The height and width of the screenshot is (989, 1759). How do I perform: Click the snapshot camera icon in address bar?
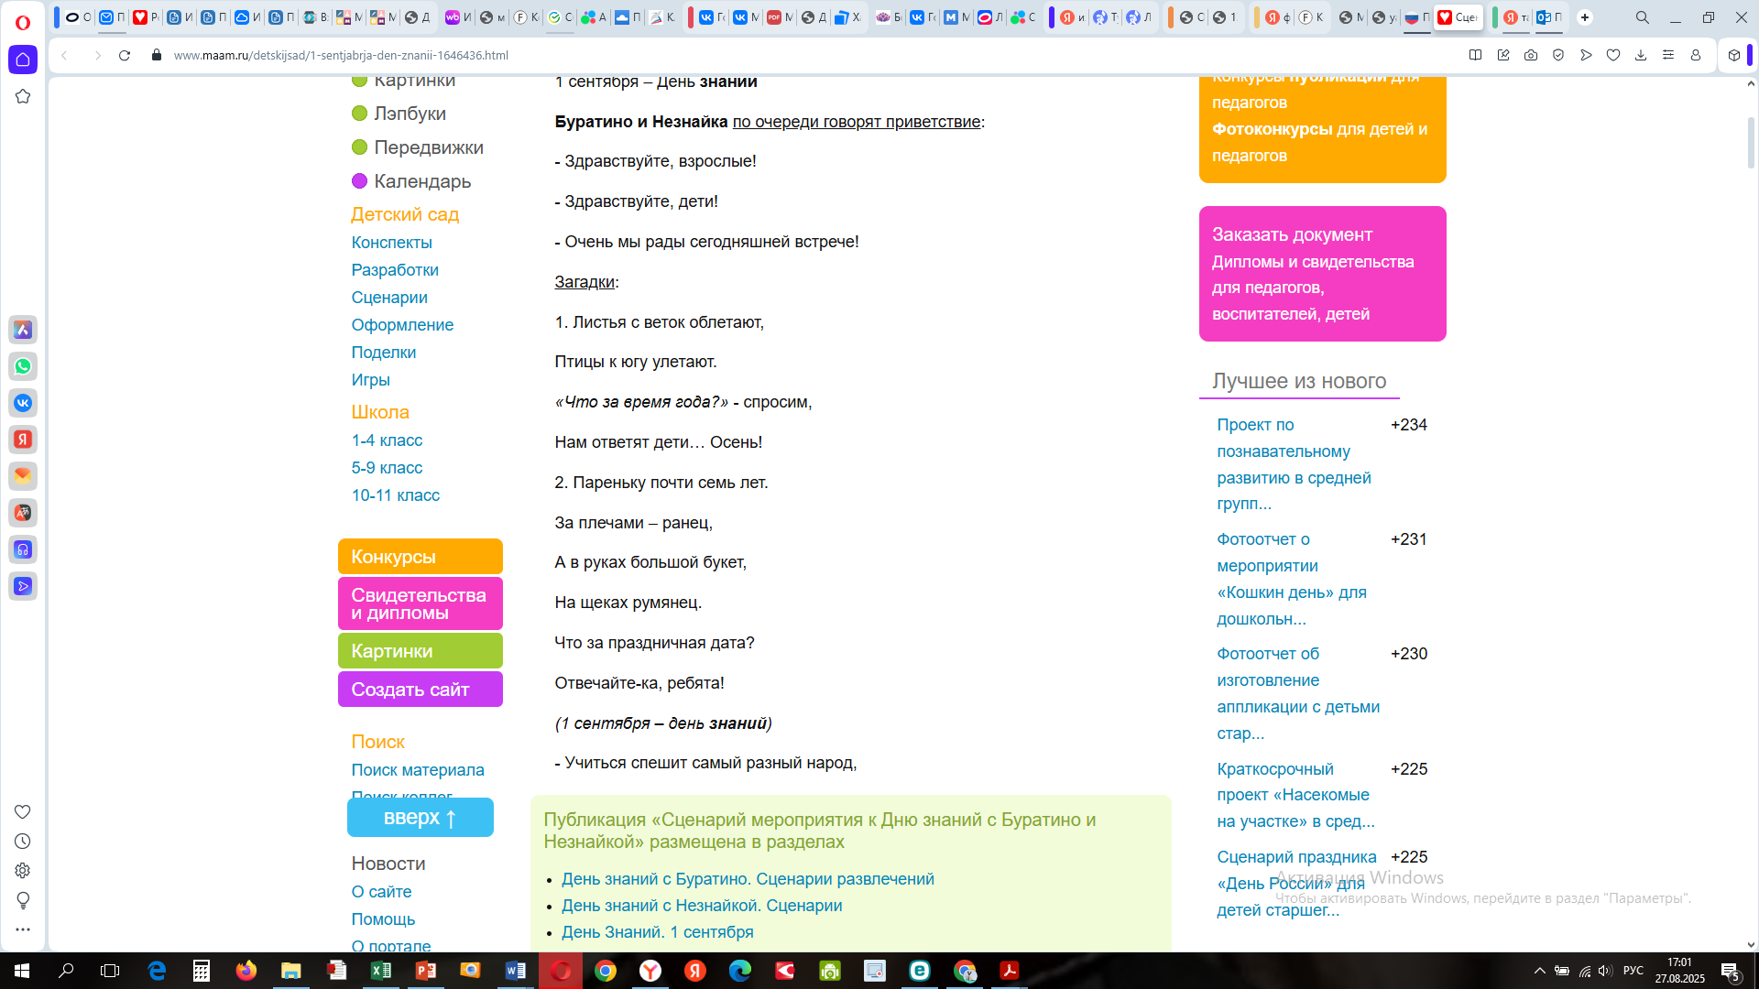[1531, 55]
